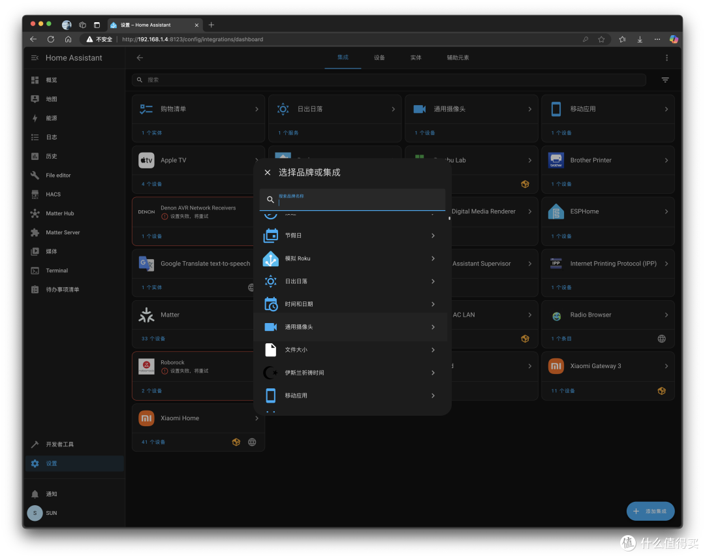705x558 pixels.
Task: Open the 移动应用 integration card
Action: point(608,109)
